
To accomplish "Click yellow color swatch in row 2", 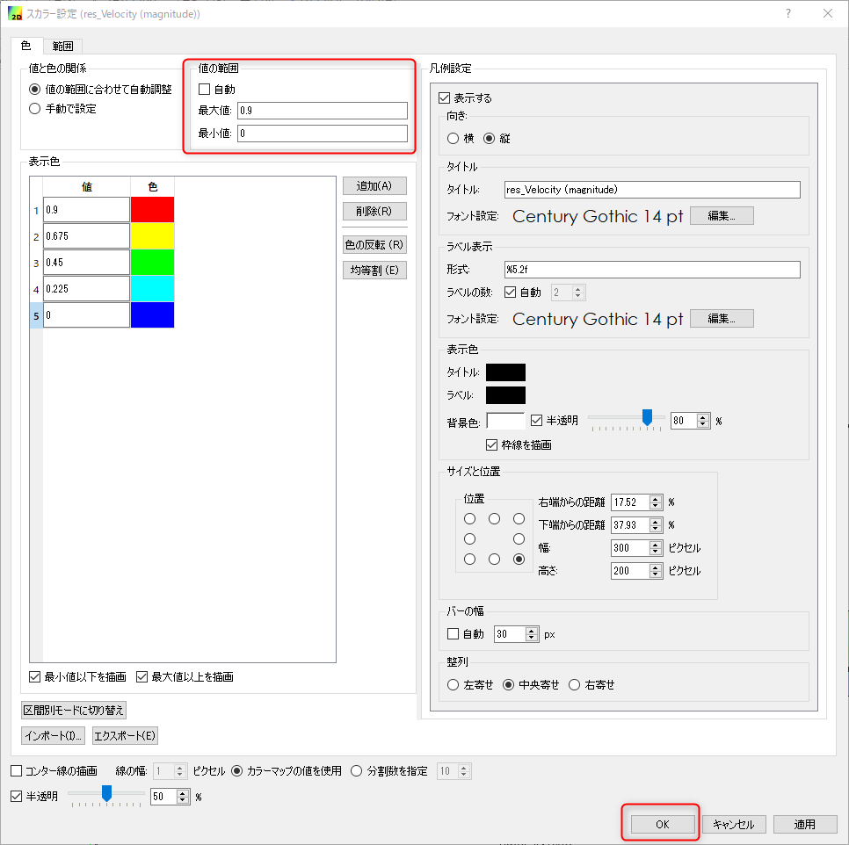I will 152,236.
